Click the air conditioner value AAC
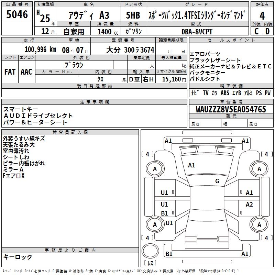This screenshot has height=275, width=275. (x=26, y=72)
